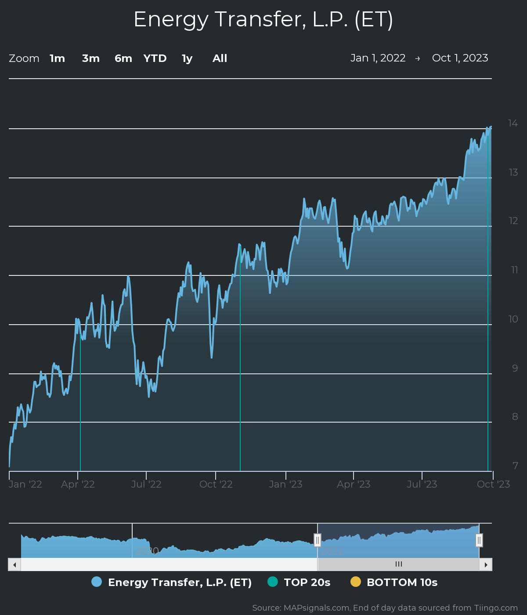Click the navigator scrollbar thumb
527x615 pixels.
point(398,564)
